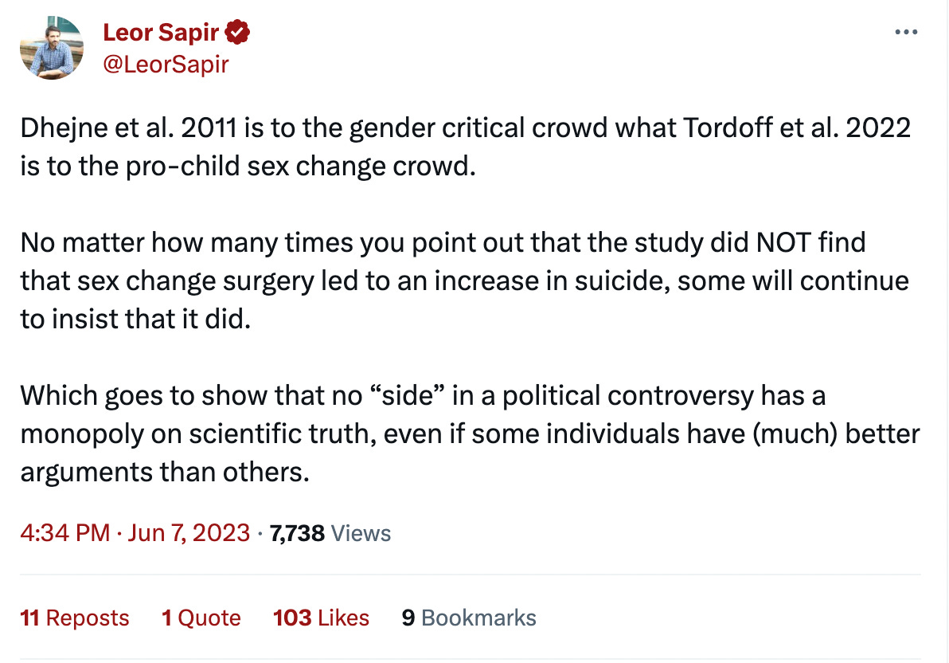Screen dimensions: 949x663
Task: Click the Jun 7, 2023 timestamp
Action: click(188, 532)
